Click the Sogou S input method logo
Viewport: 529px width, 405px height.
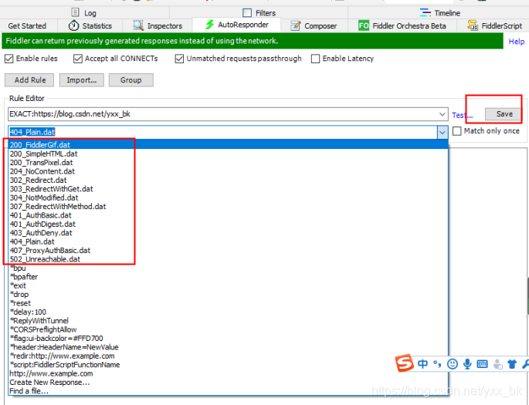pos(405,363)
